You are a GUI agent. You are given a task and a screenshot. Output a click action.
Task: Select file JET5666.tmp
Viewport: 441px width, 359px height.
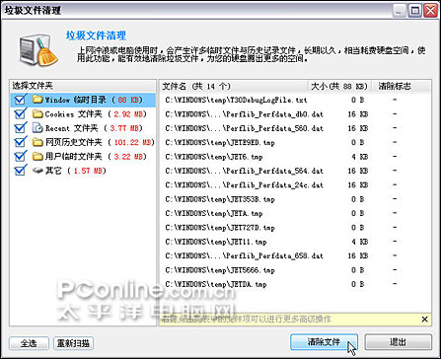click(x=295, y=270)
